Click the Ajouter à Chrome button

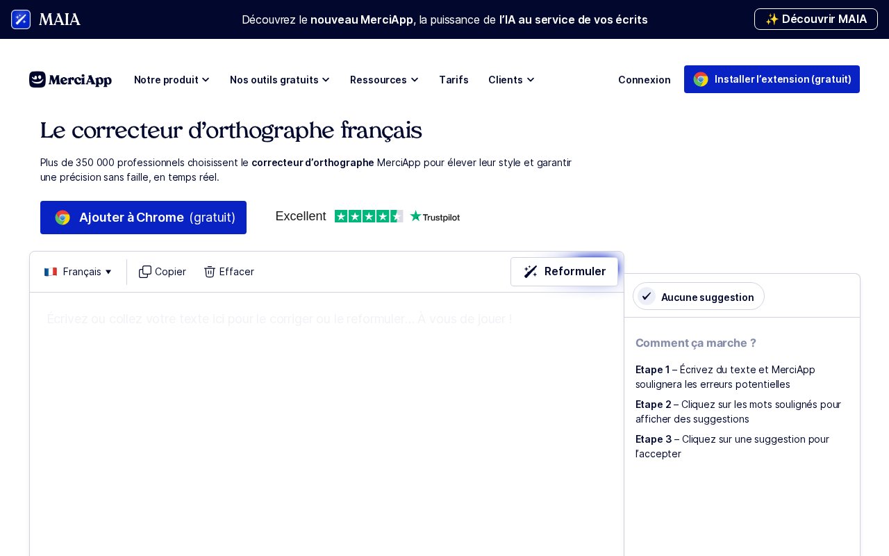[x=143, y=218]
